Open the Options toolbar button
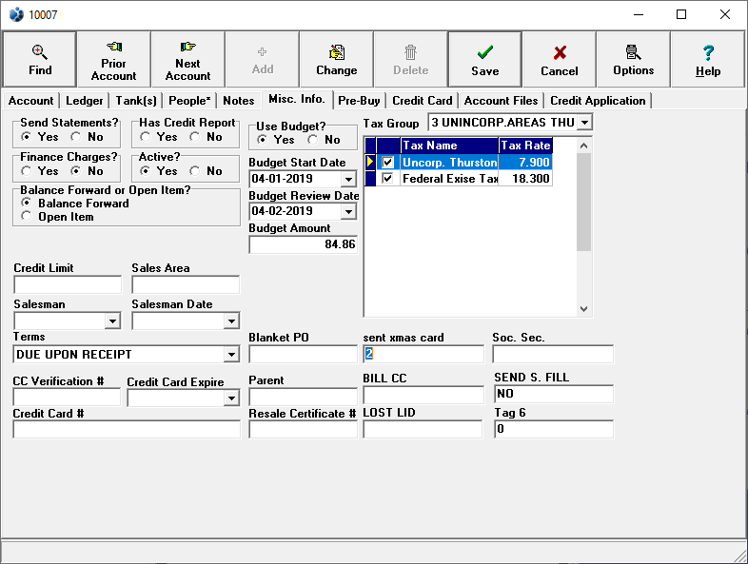The image size is (748, 564). [x=634, y=59]
